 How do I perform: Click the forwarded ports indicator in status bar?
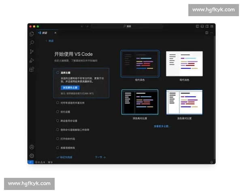coord(50,162)
